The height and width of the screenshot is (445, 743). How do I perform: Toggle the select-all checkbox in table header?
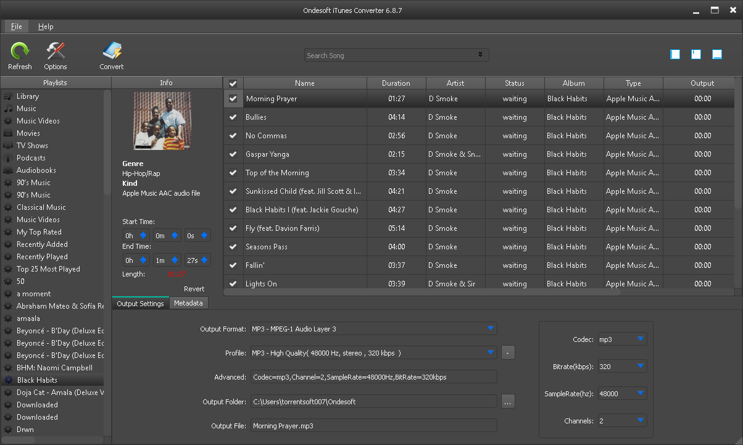point(233,83)
